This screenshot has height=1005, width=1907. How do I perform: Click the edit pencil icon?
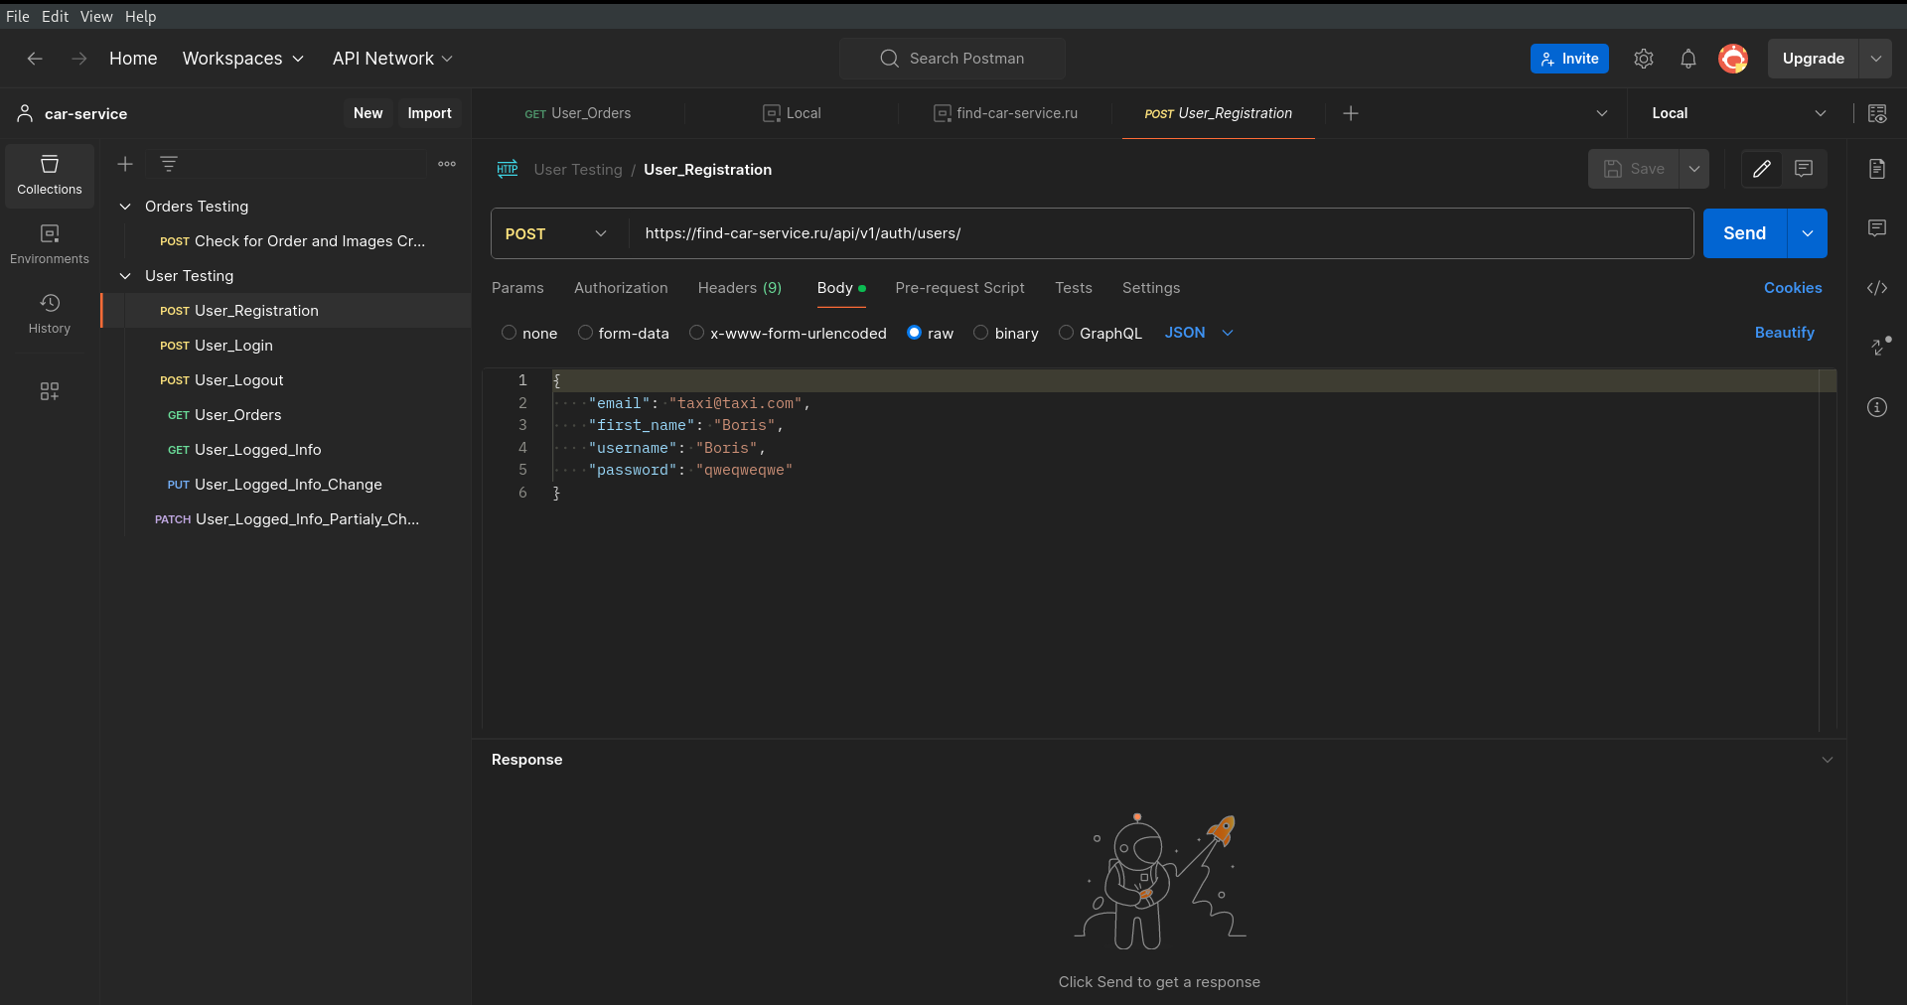tap(1762, 169)
